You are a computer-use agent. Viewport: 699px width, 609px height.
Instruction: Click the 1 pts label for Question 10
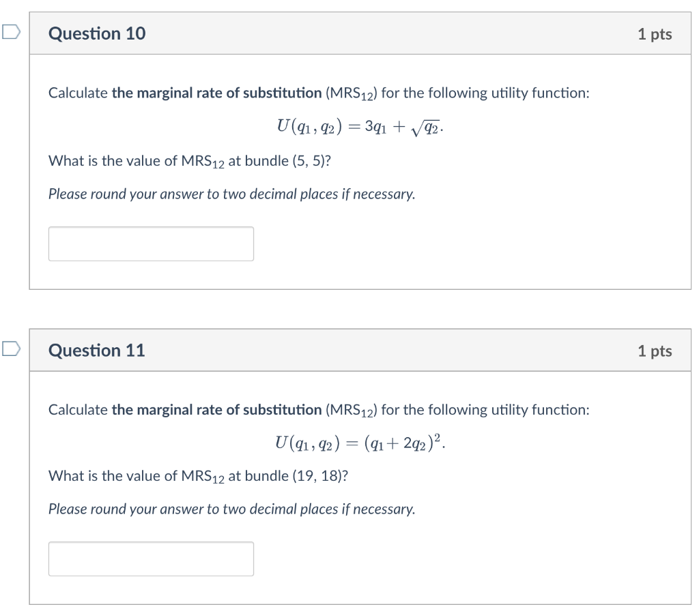(x=656, y=33)
